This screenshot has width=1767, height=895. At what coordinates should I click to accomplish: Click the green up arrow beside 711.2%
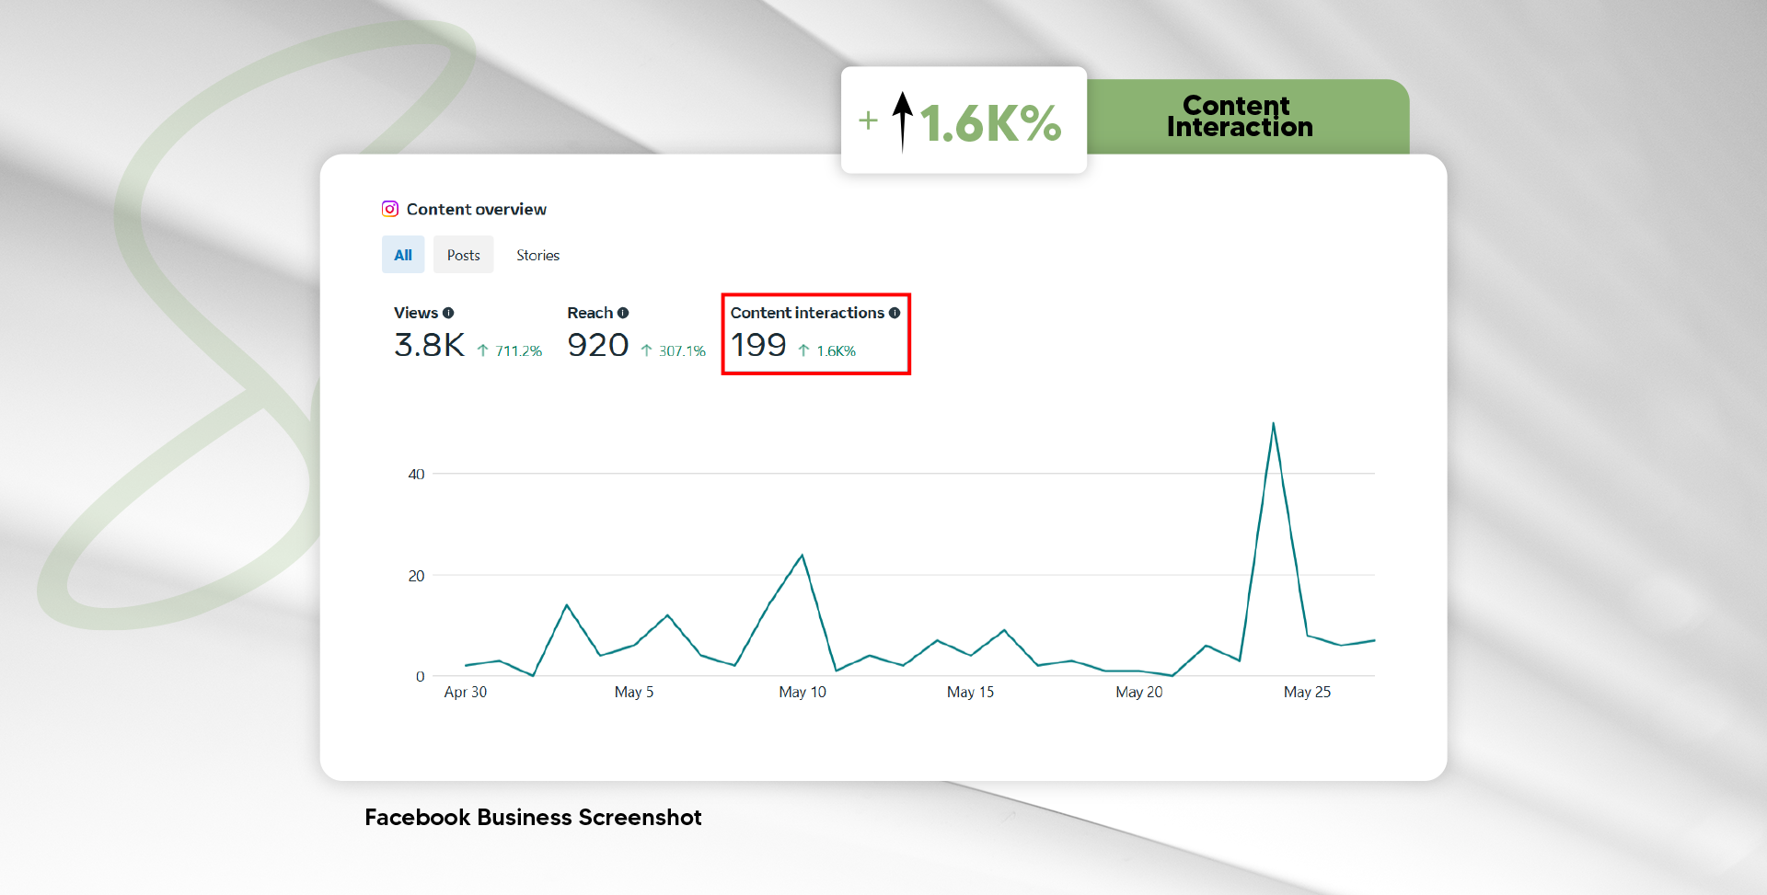482,350
